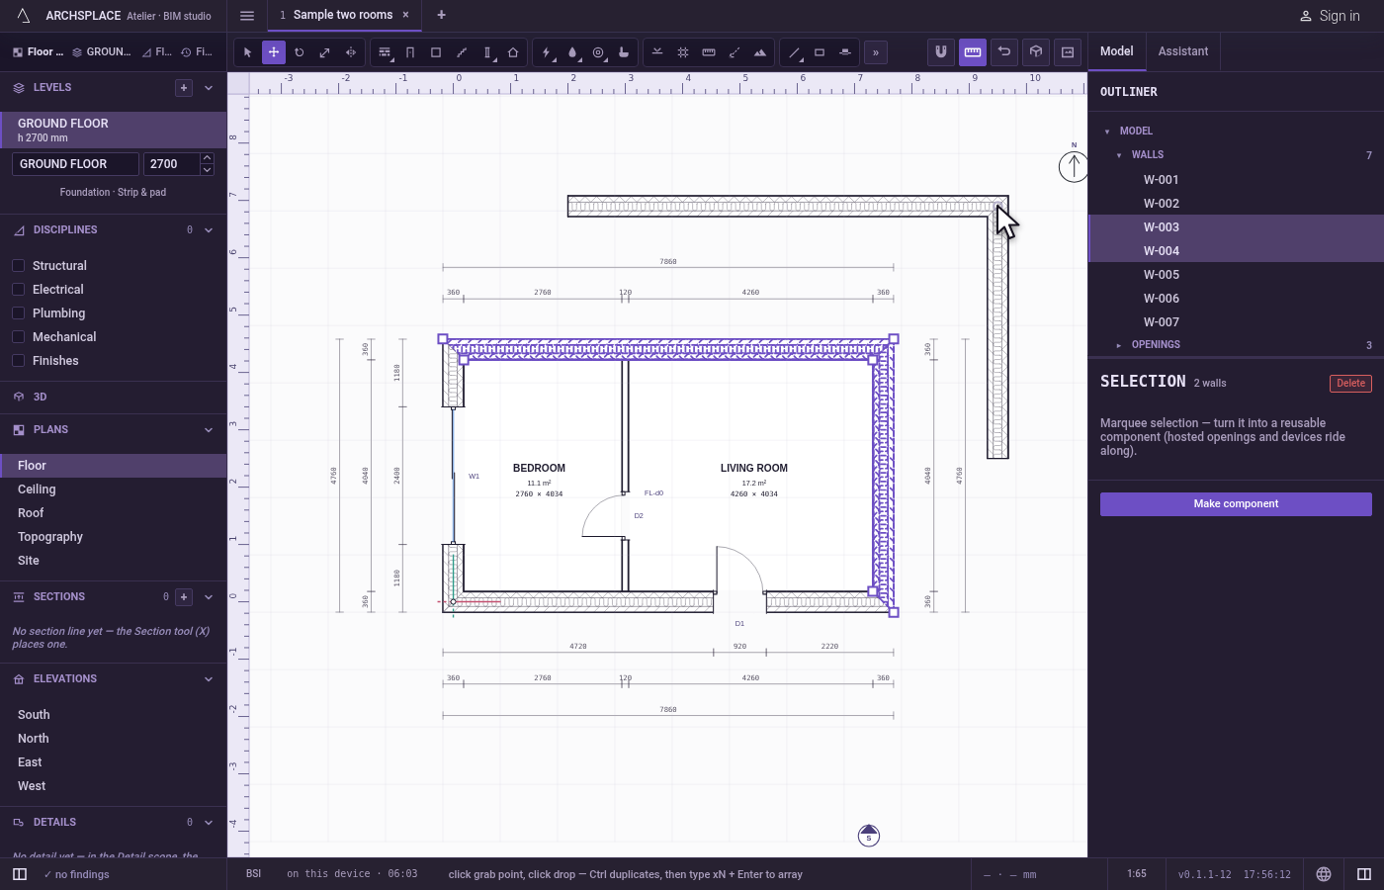This screenshot has height=890, width=1384.
Task: Collapse the WALLS tree node
Action: pos(1119,155)
